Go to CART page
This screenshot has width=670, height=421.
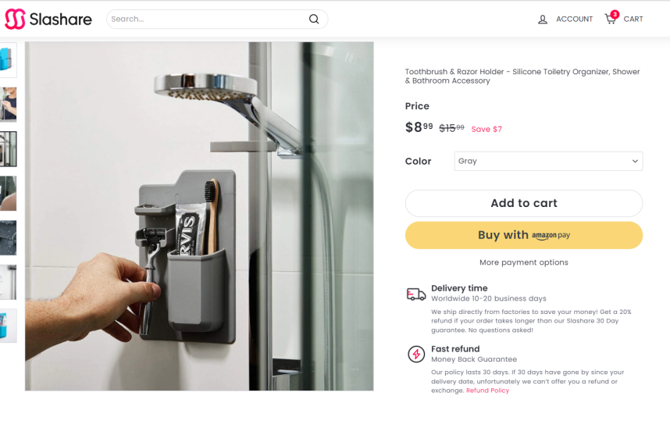click(x=633, y=19)
